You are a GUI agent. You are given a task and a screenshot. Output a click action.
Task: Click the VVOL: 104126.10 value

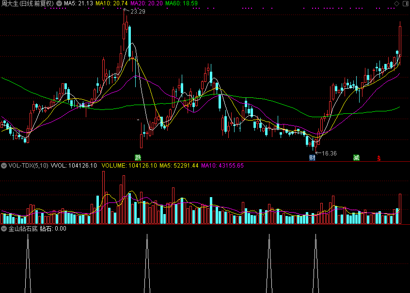[74, 166]
